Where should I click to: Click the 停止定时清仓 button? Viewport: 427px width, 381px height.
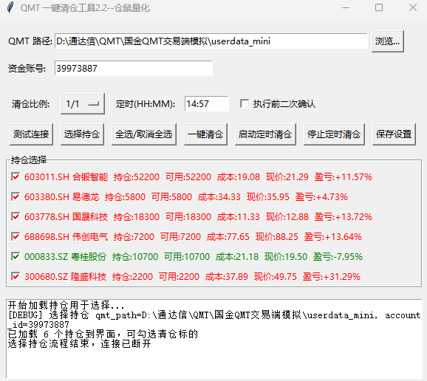[x=334, y=134]
